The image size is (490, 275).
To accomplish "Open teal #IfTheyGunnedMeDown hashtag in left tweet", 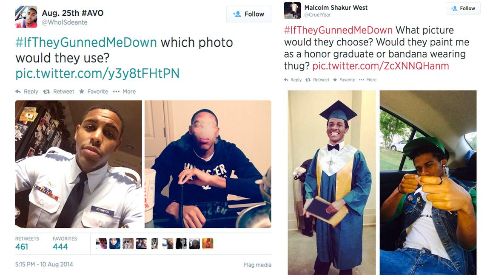I will 86,42.
